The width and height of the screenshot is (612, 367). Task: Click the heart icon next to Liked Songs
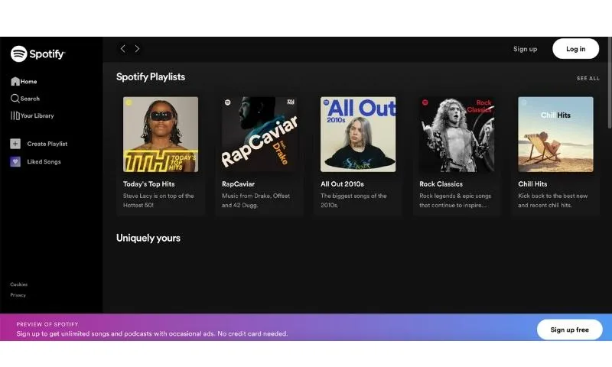pyautogui.click(x=15, y=161)
